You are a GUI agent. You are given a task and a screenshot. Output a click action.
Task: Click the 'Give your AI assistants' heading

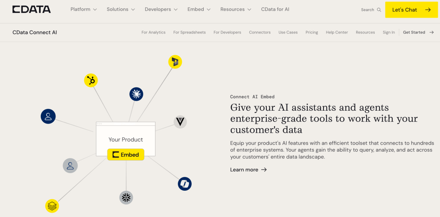click(324, 119)
